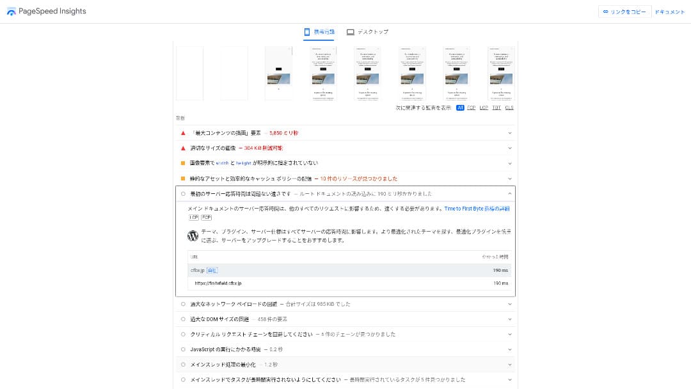This screenshot has width=691, height=389.
Task: Click red triangle icon for 適切なサイズの画像 audit
Action: point(183,148)
